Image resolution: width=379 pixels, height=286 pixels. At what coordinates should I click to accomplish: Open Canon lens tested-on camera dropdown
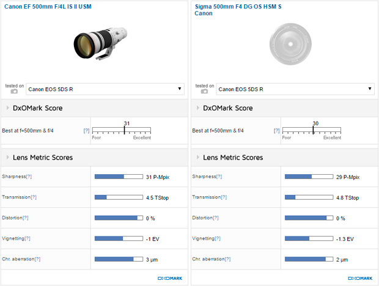pos(105,89)
